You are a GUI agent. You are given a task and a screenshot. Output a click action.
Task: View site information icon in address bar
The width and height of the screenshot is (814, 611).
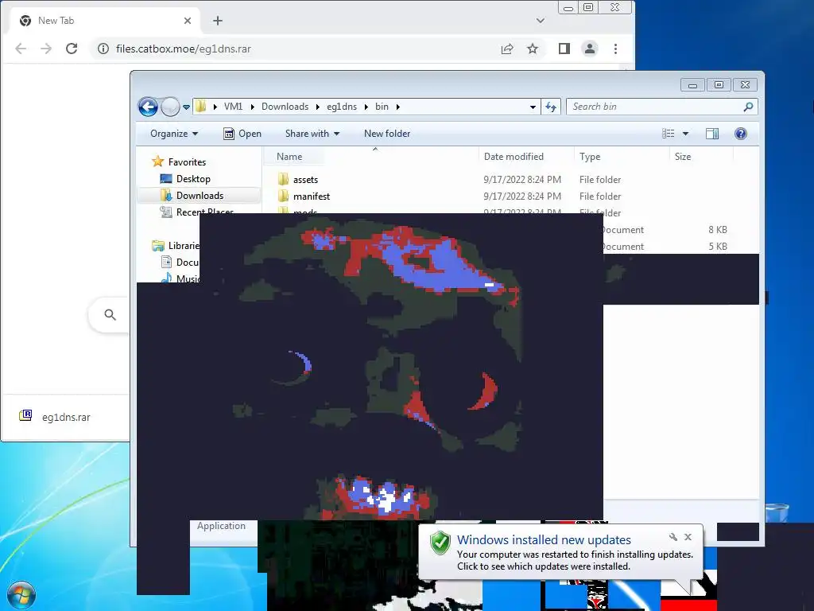(x=103, y=49)
